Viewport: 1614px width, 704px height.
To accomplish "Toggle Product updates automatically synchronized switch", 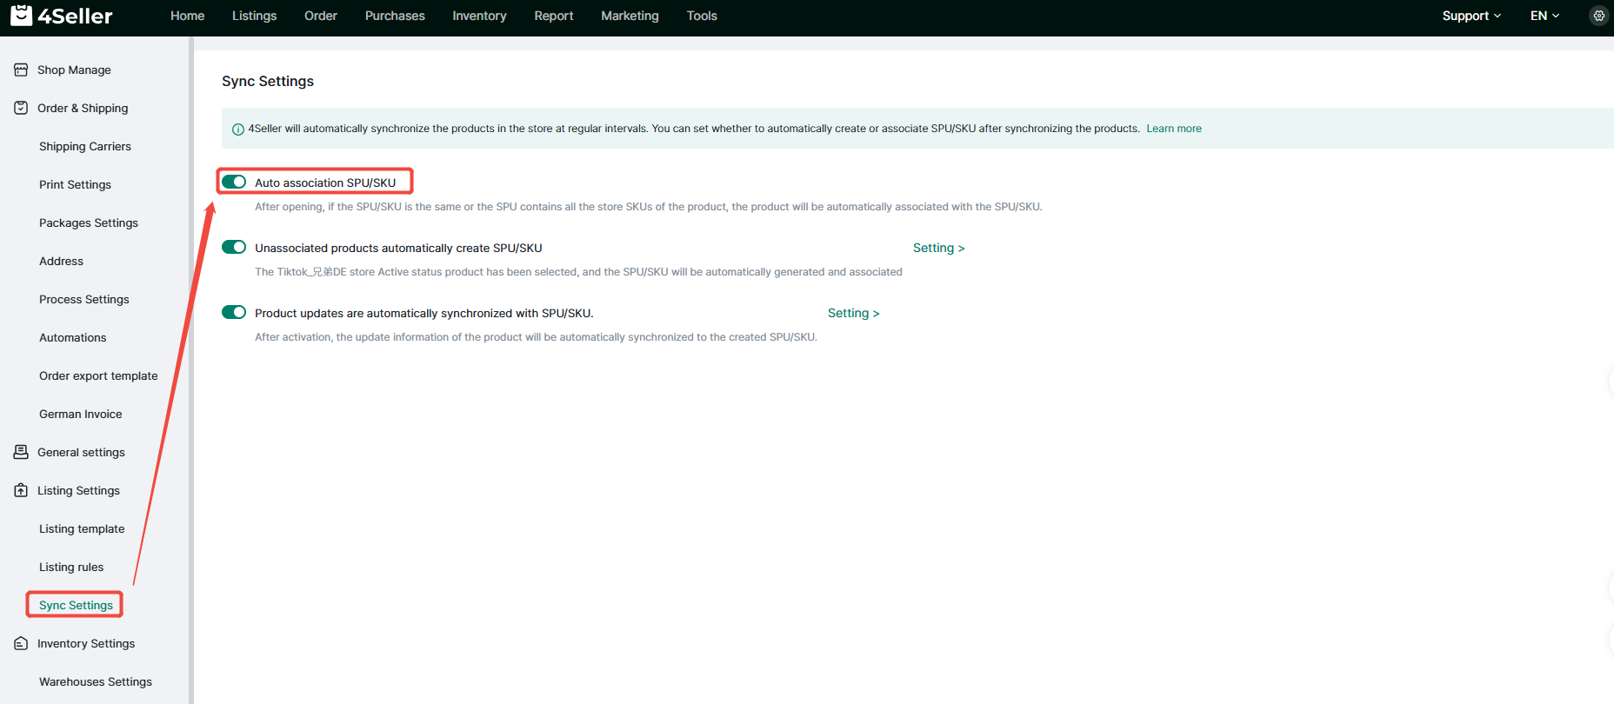I will pos(234,312).
